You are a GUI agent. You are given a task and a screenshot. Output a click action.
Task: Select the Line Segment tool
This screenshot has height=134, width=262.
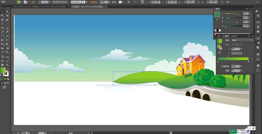7,24
